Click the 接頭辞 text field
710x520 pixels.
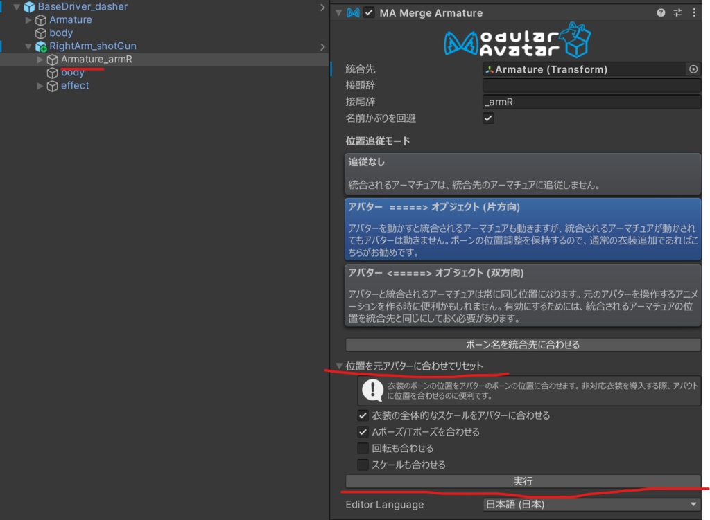pyautogui.click(x=591, y=85)
